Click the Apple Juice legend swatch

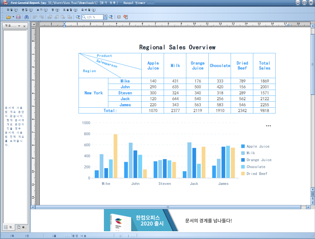[x=243, y=146]
